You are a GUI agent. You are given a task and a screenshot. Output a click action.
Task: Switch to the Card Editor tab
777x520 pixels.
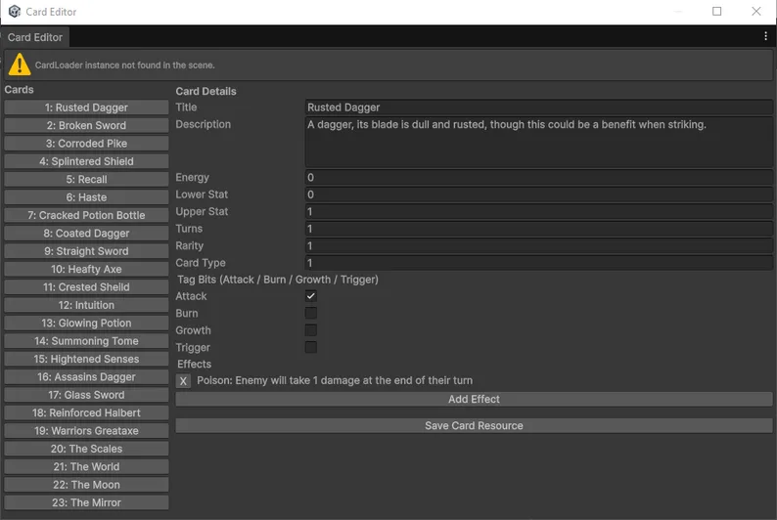click(34, 37)
